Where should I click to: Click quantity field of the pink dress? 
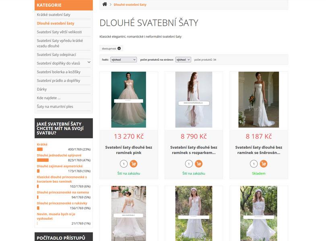(124, 164)
